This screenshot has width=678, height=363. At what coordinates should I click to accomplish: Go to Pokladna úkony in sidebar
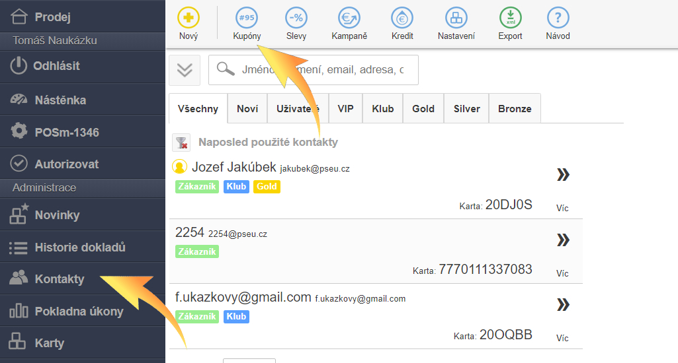click(79, 311)
